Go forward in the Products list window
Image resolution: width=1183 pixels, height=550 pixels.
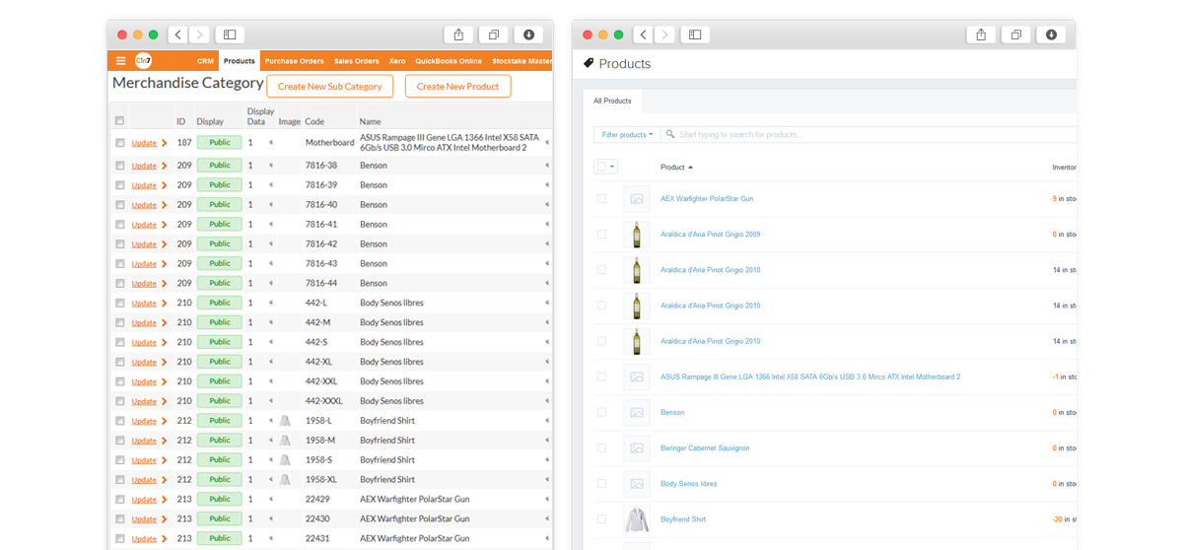[x=664, y=34]
